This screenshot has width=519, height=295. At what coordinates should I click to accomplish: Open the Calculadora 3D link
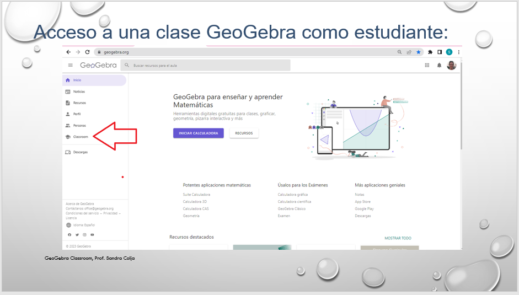pos(195,202)
